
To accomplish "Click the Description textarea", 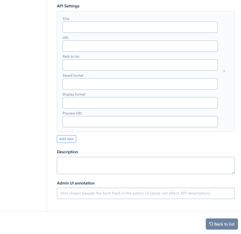I will click(x=146, y=166).
